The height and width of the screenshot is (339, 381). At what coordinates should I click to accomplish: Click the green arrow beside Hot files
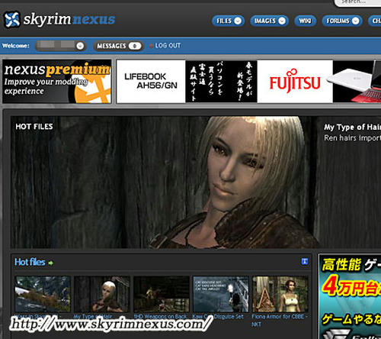50,263
